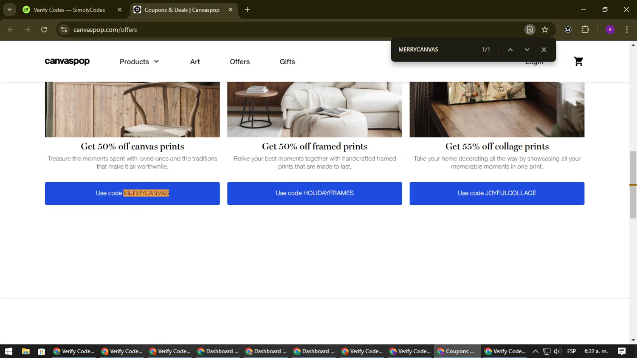The width and height of the screenshot is (637, 358).
Task: Open a new browser tab
Action: tap(247, 9)
